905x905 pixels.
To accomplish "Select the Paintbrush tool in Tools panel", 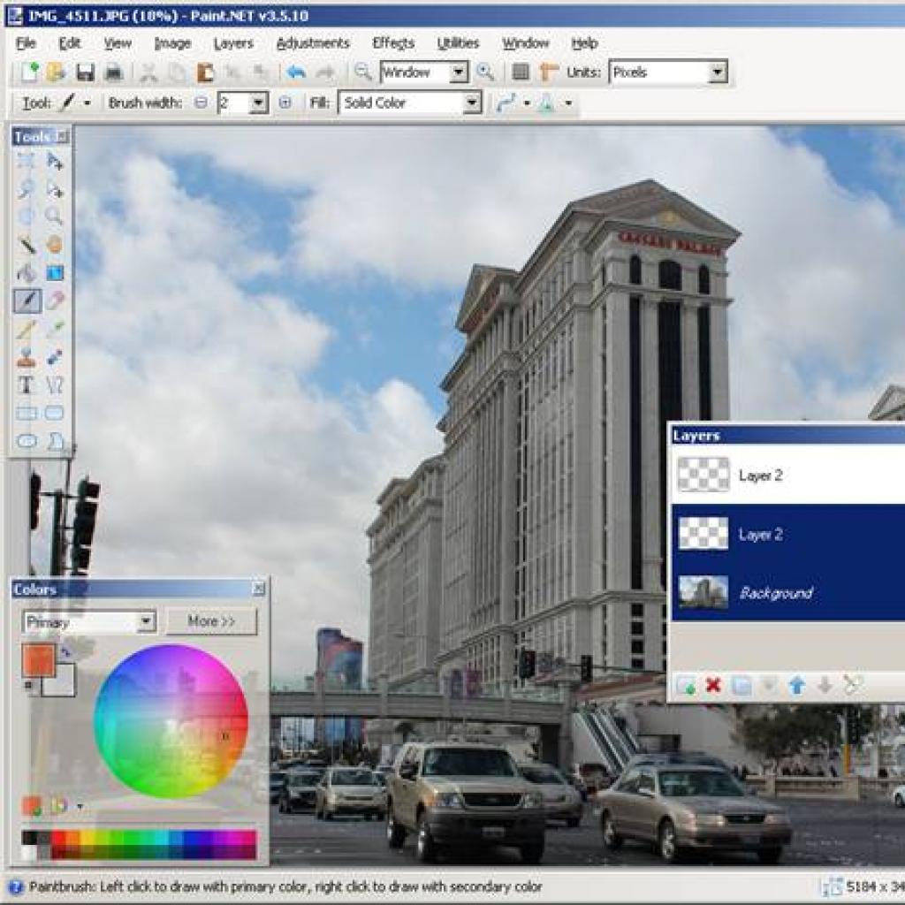I will [x=27, y=300].
